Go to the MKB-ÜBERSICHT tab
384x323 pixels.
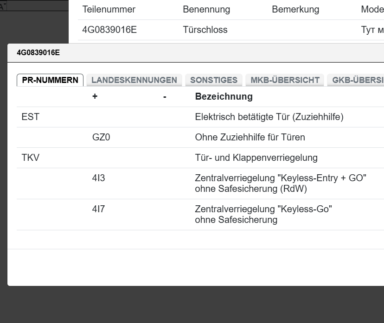point(285,80)
